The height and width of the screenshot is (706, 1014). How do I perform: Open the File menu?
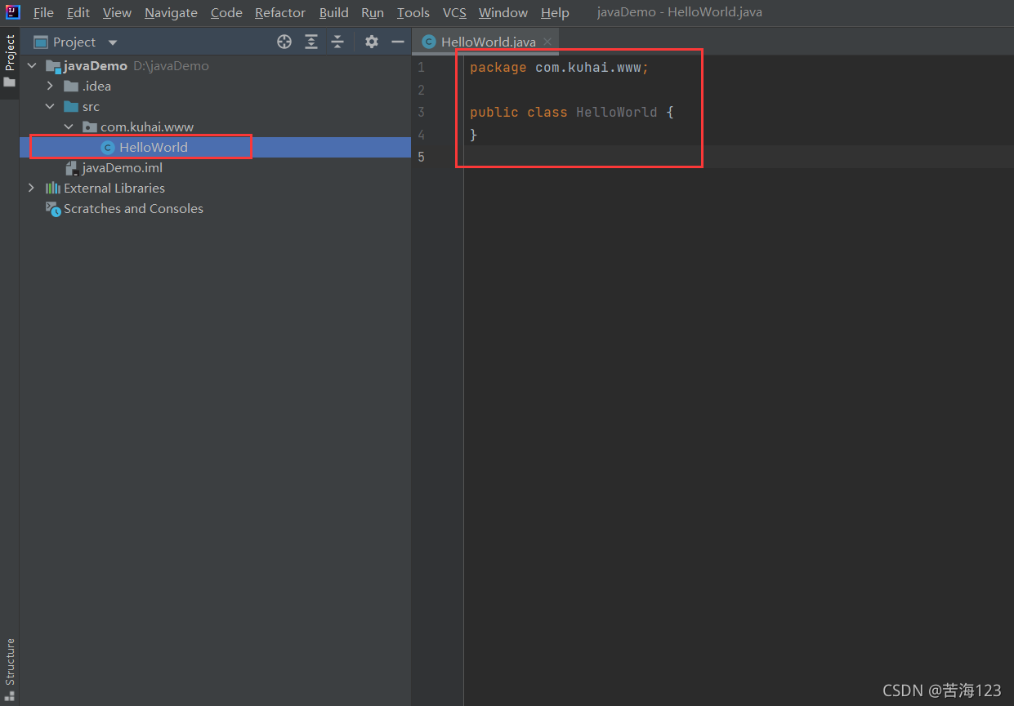pyautogui.click(x=43, y=13)
